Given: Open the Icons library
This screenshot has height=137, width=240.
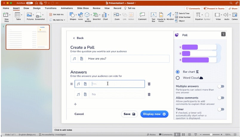Looking at the screenshot, I should tap(80, 16).
